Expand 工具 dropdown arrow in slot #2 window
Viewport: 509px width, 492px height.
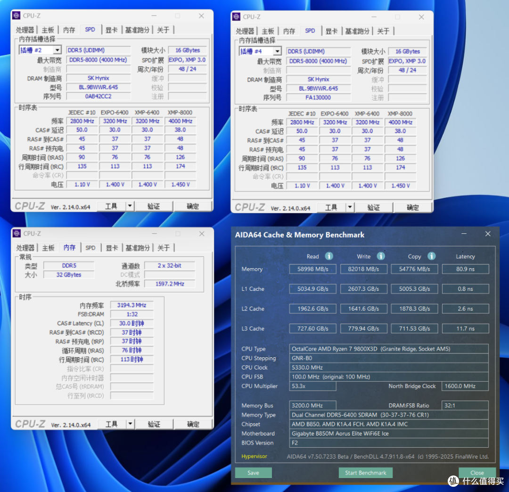click(130, 206)
